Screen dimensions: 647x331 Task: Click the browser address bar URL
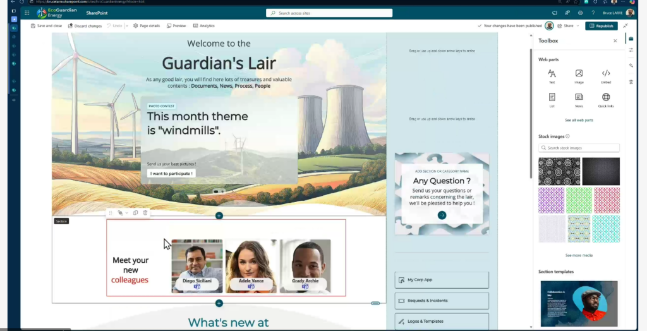(x=90, y=2)
